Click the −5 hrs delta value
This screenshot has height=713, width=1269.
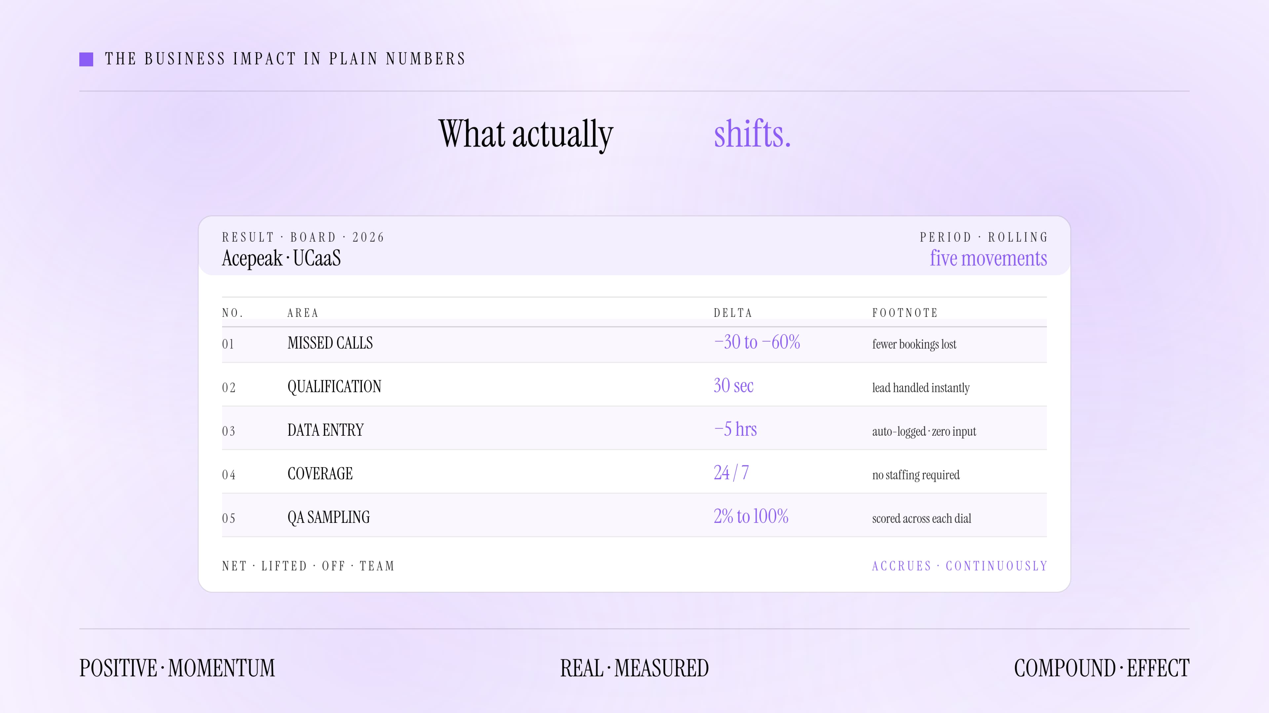pyautogui.click(x=736, y=429)
